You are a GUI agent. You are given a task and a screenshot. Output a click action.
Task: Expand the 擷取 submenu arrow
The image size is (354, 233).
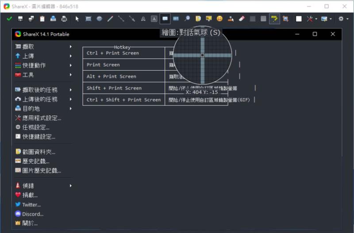[x=71, y=47]
